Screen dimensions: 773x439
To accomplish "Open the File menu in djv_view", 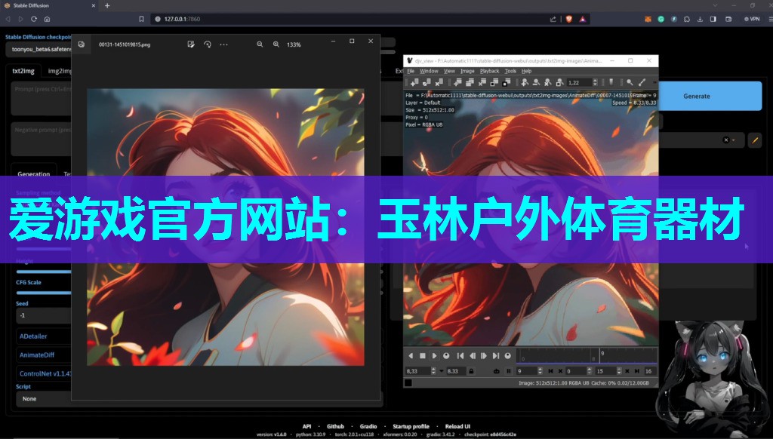I will tap(411, 71).
